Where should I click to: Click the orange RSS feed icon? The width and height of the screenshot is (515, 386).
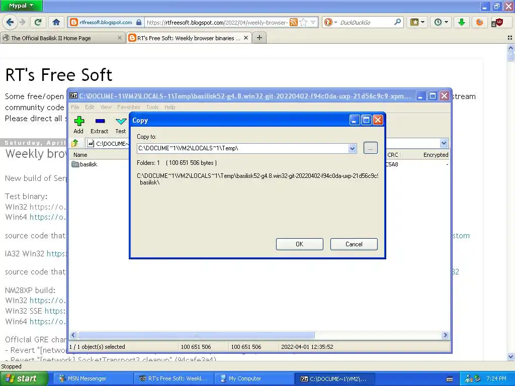(x=294, y=22)
